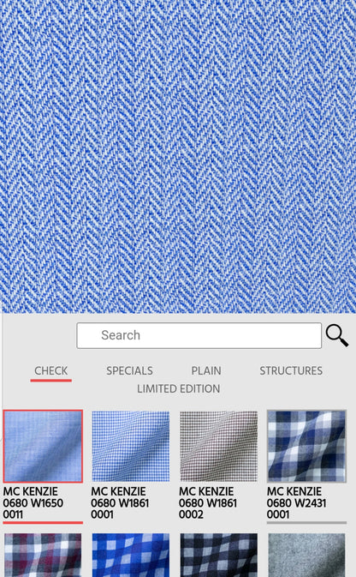Screen dimensions: 356x577
Task: Click the MC KENZIE 0680 W1650 0011 label
Action: tap(33, 502)
